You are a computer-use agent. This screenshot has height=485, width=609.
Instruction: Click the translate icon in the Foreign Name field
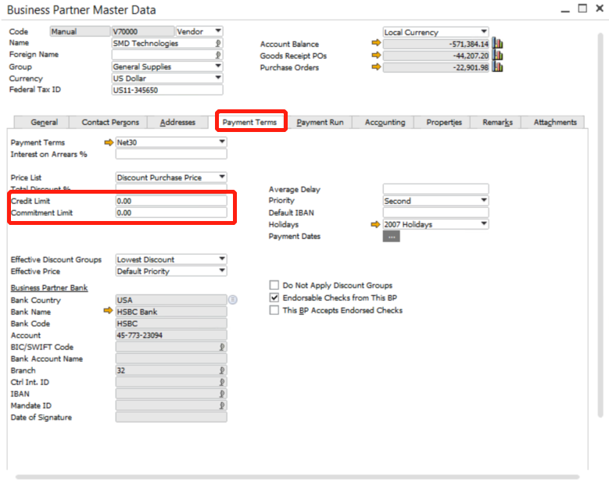click(218, 55)
